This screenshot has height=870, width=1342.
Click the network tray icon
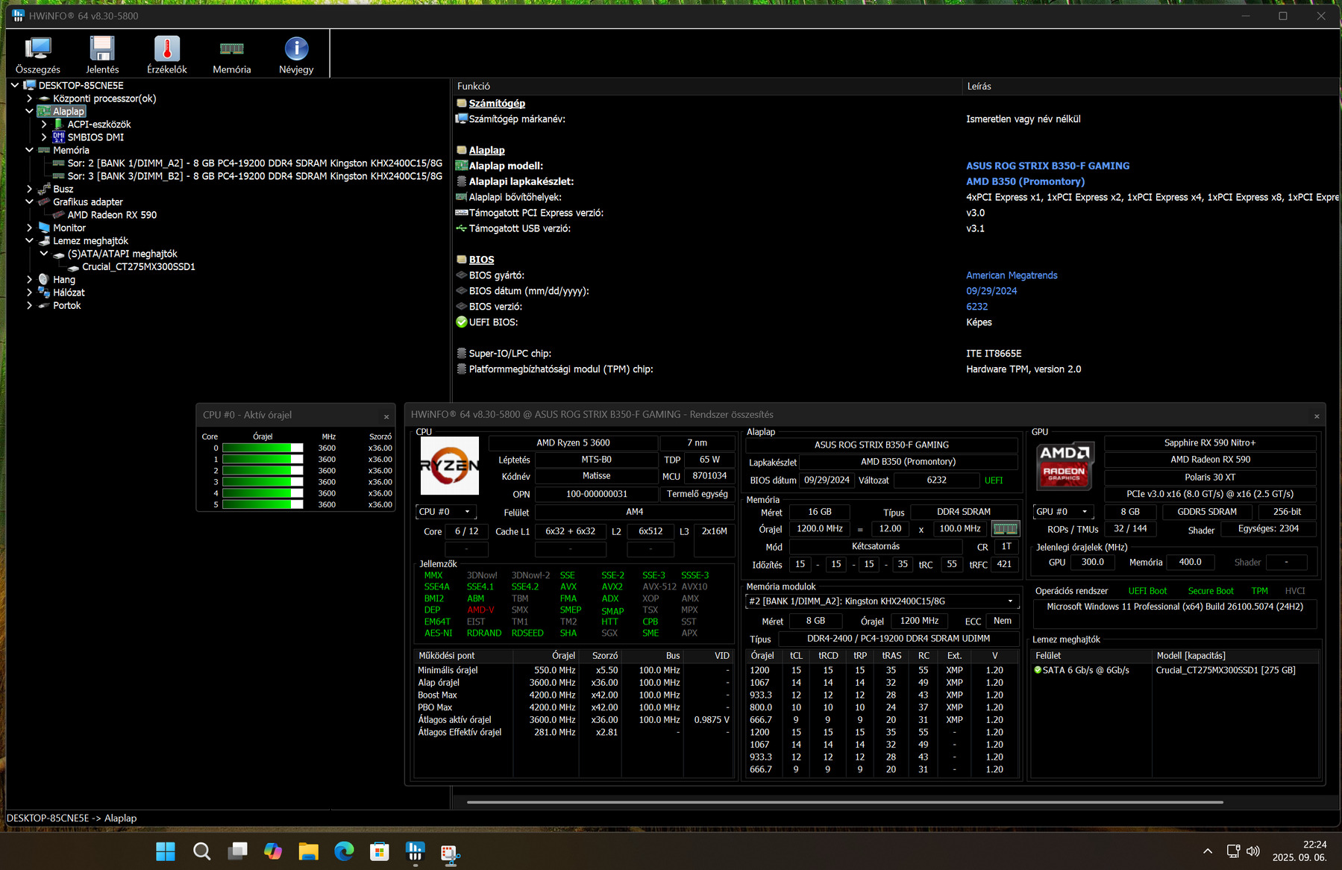(x=1233, y=851)
